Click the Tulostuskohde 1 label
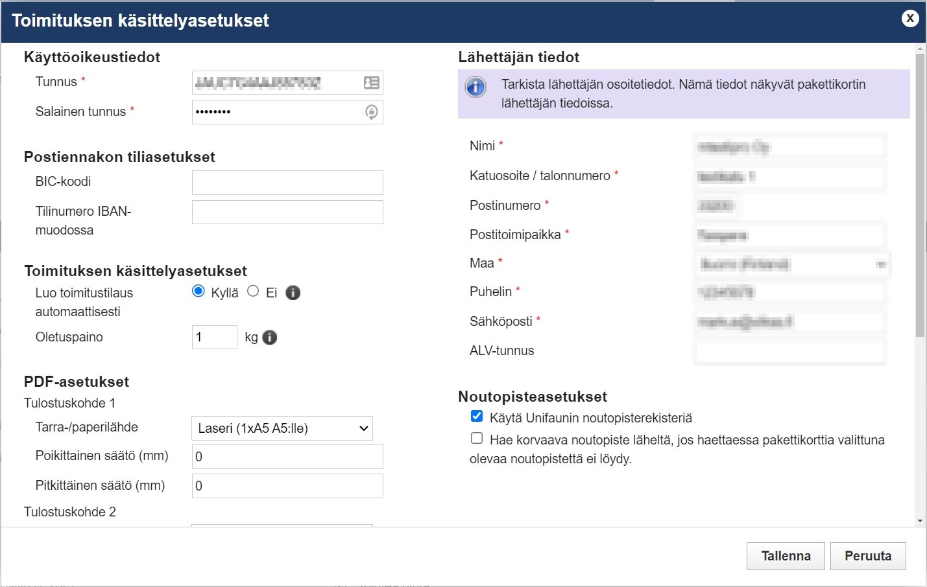The width and height of the screenshot is (927, 587). [x=69, y=403]
